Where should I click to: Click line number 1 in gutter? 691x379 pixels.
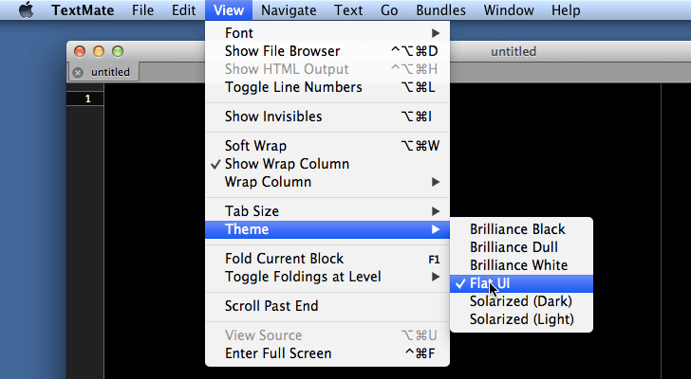point(88,99)
